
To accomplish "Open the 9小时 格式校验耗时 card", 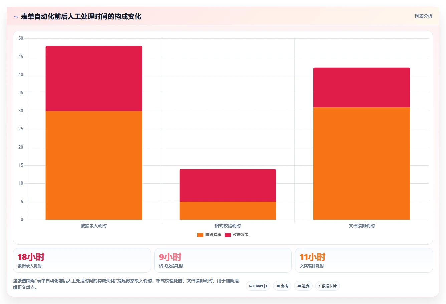I will coord(223,260).
